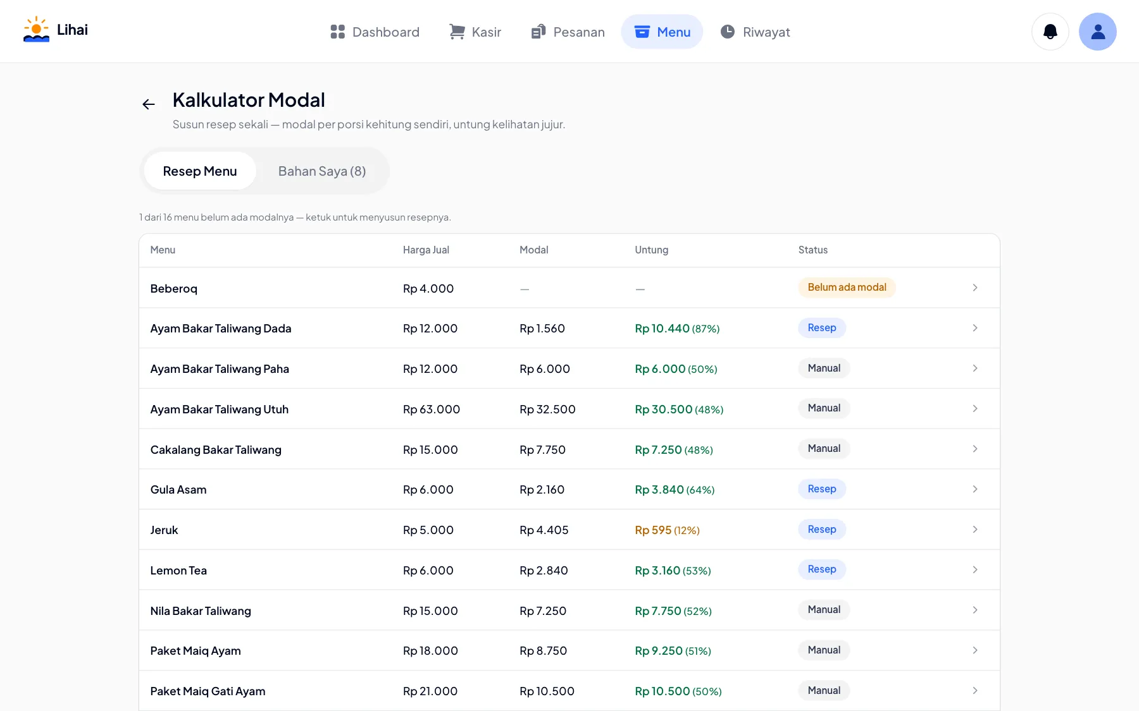
Task: Open Pesanan orders icon
Action: [538, 32]
